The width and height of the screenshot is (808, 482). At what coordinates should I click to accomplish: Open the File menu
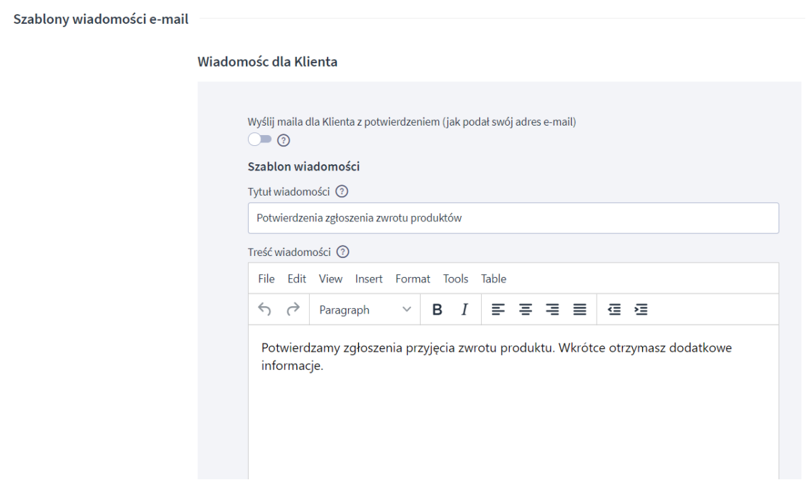(x=266, y=278)
